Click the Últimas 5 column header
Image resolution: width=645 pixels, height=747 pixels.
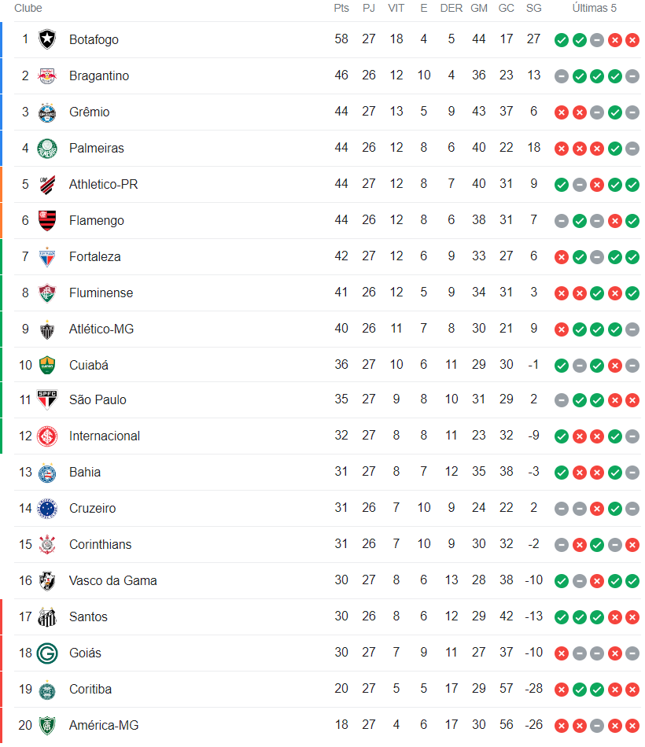click(x=595, y=8)
